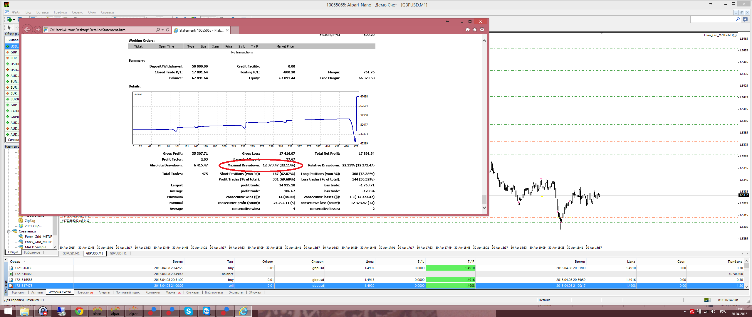Select MACD Sample expert advisor
Screen dimensions: 752x317
[35, 247]
